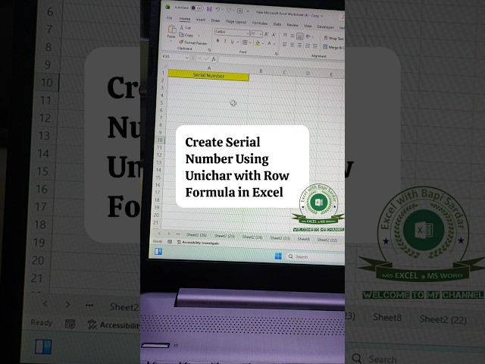
Task: Expand the Name Box dropdown arrow
Action: point(187,58)
